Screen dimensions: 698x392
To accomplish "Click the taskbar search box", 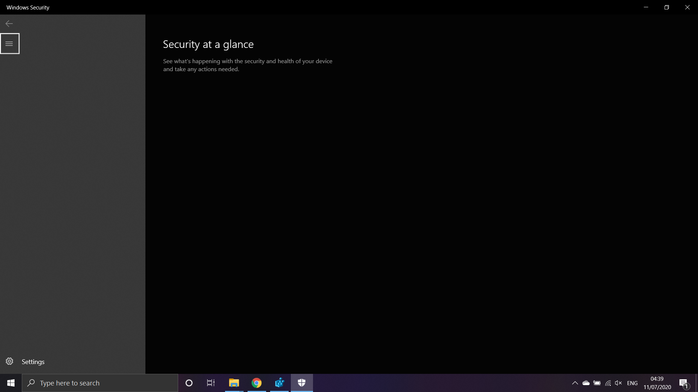I will point(100,383).
